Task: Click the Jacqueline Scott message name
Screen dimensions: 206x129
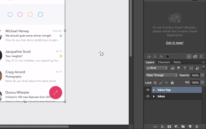Action: click(18, 52)
